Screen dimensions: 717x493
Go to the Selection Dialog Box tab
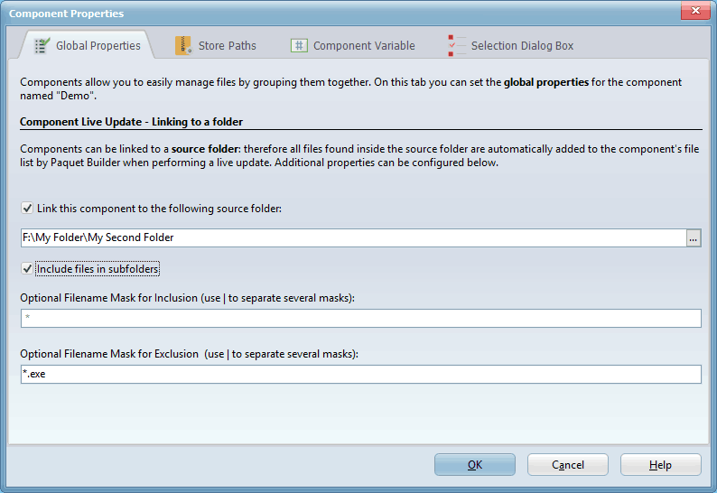[521, 45]
